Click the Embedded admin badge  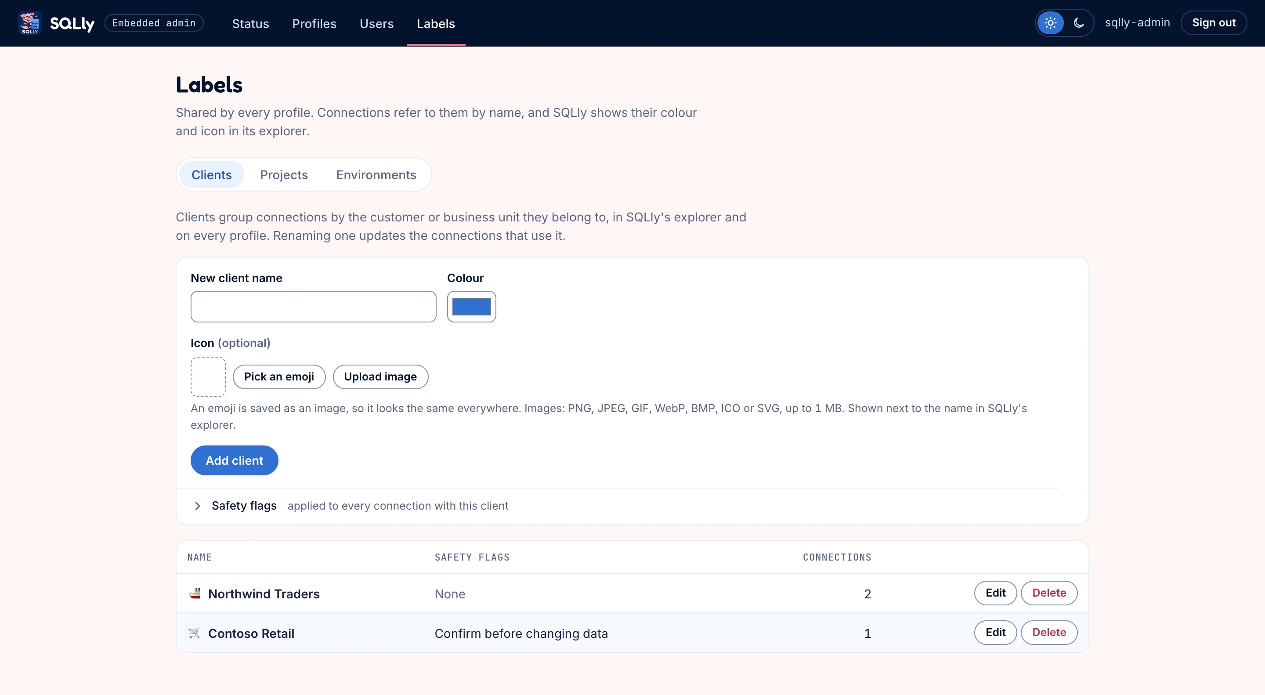point(154,23)
